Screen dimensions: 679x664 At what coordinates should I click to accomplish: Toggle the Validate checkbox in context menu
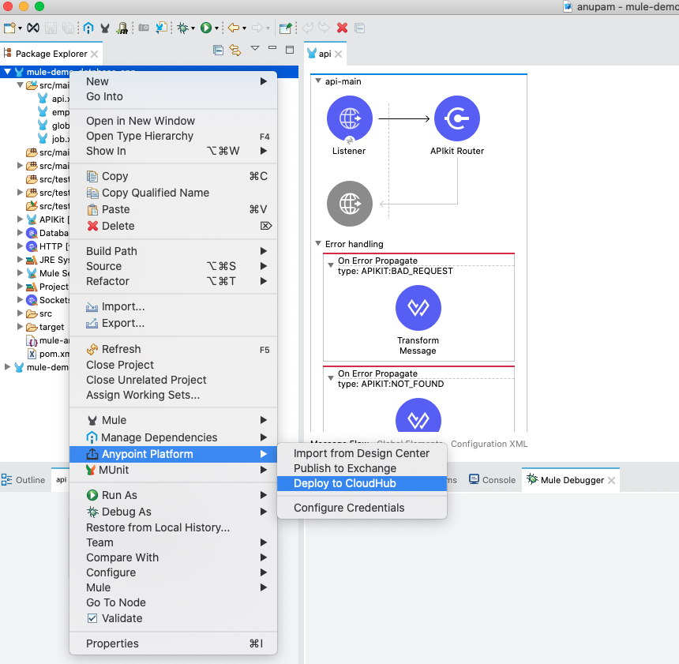tap(92, 618)
